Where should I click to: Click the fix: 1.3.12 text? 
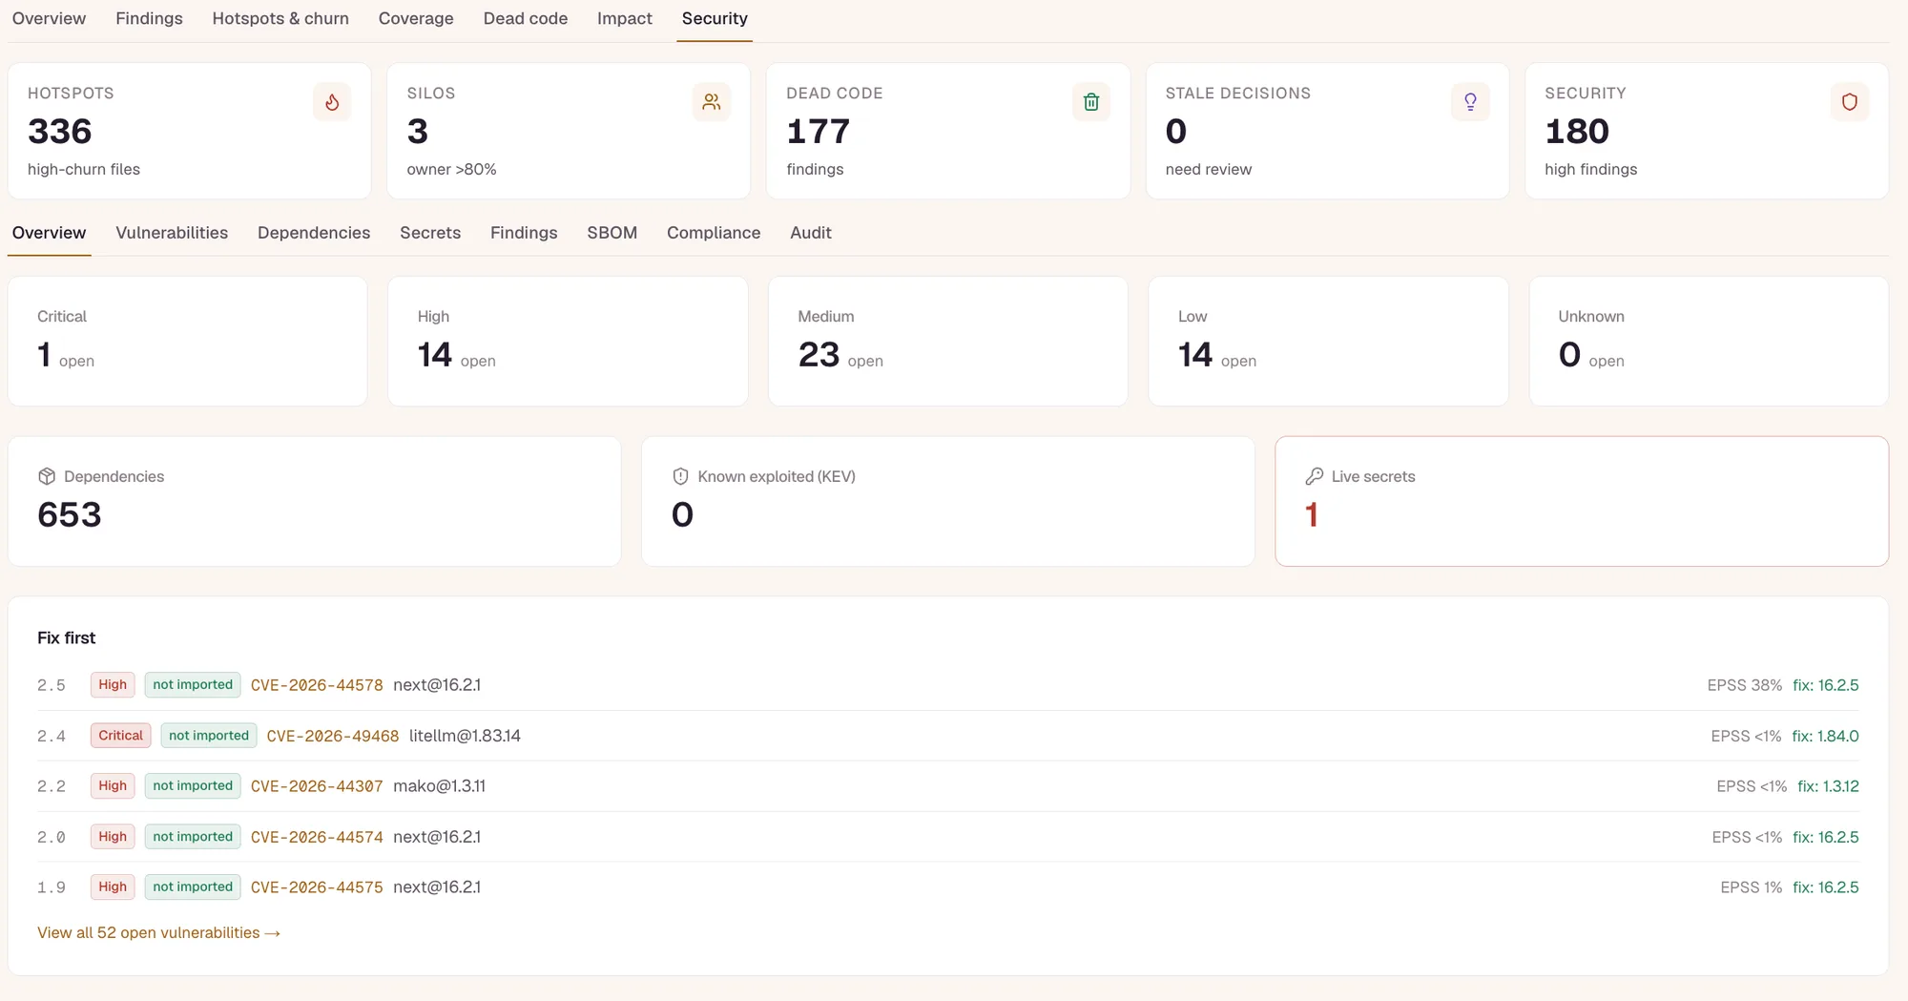coord(1828,786)
